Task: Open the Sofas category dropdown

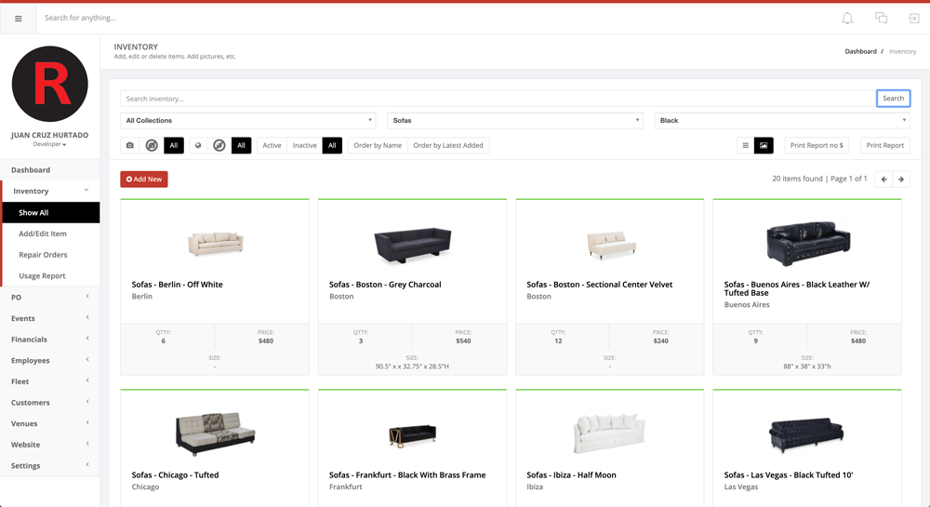Action: coord(514,120)
